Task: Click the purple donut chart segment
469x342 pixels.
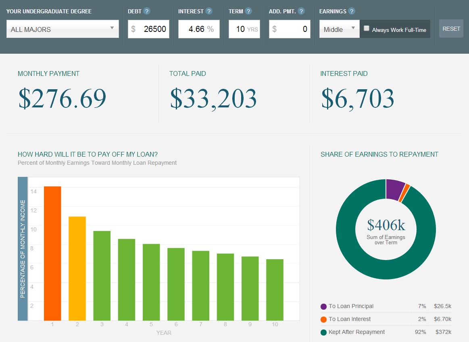Action: tap(394, 189)
